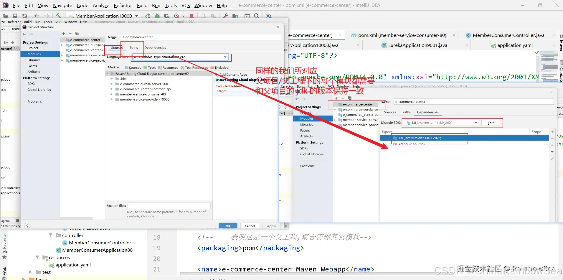Click the help question mark button
The width and height of the screenshot is (563, 280).
point(27,226)
